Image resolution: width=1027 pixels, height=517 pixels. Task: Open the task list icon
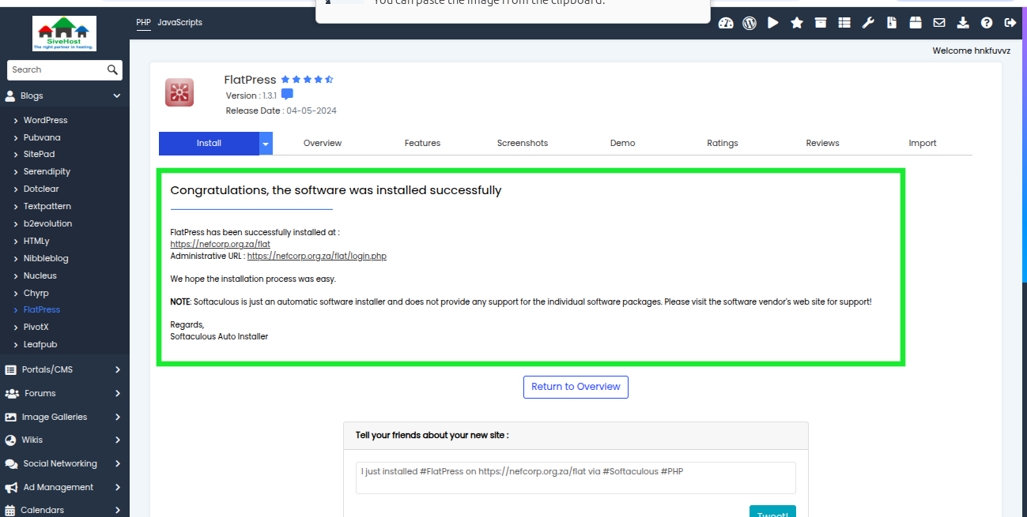tap(844, 23)
